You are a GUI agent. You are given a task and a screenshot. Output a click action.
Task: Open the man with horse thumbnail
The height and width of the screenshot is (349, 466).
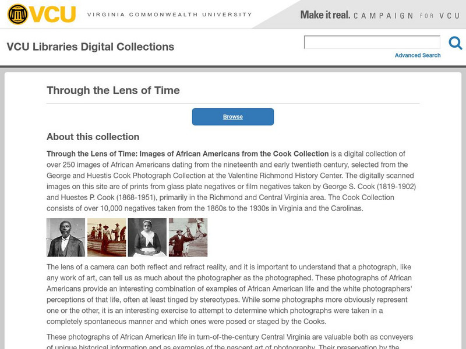(188, 237)
